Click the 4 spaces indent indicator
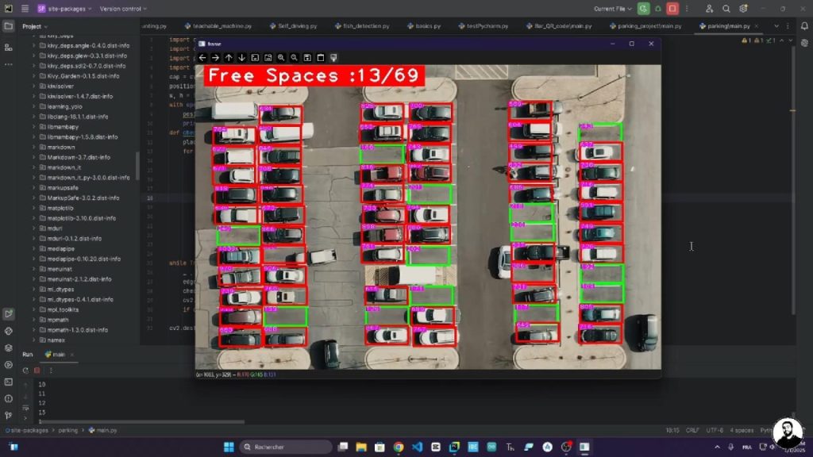813x457 pixels. 742,430
